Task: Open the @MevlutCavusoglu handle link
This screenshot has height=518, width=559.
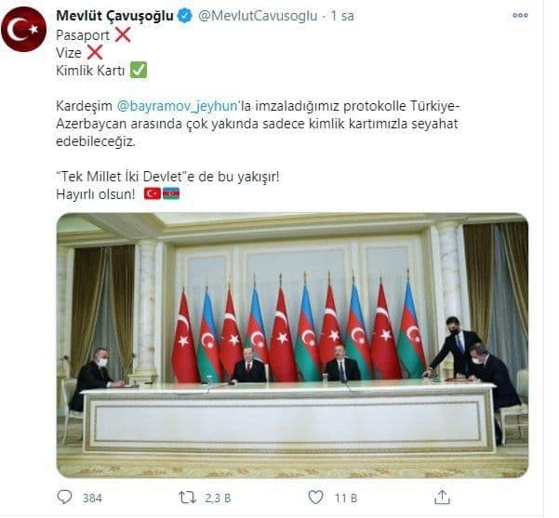Action: (258, 16)
